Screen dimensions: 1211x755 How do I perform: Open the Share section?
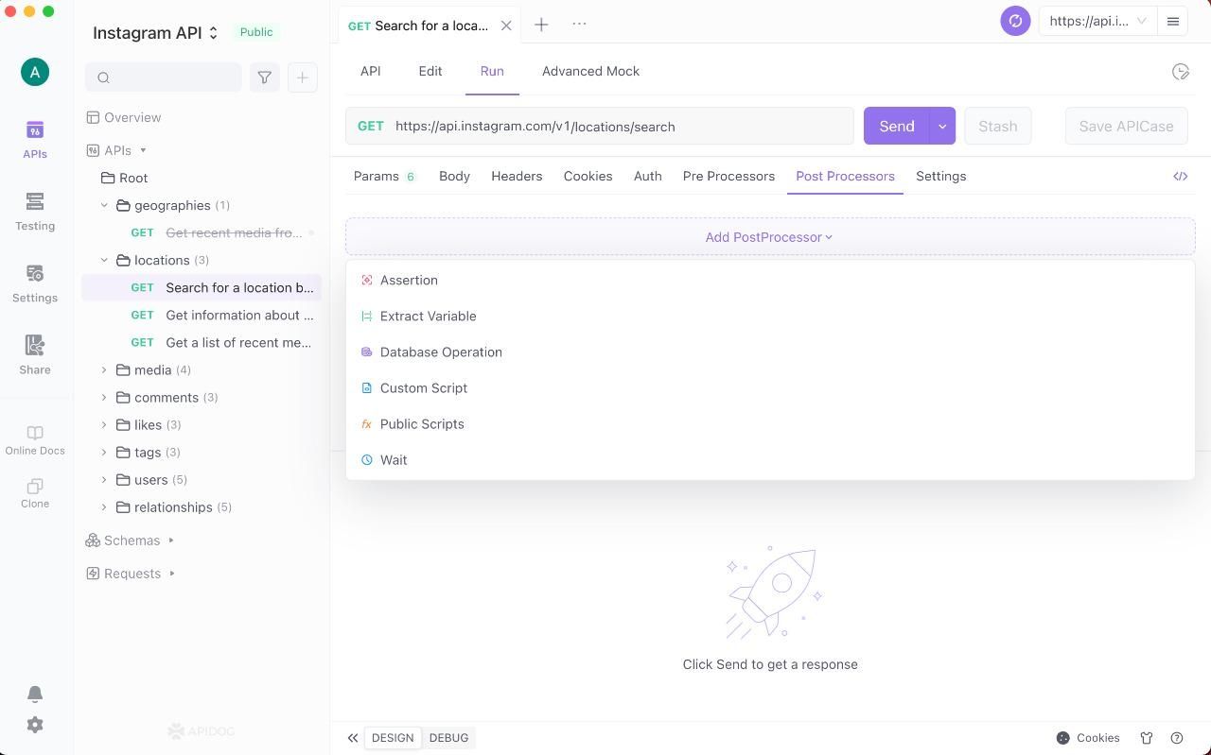[x=35, y=354]
